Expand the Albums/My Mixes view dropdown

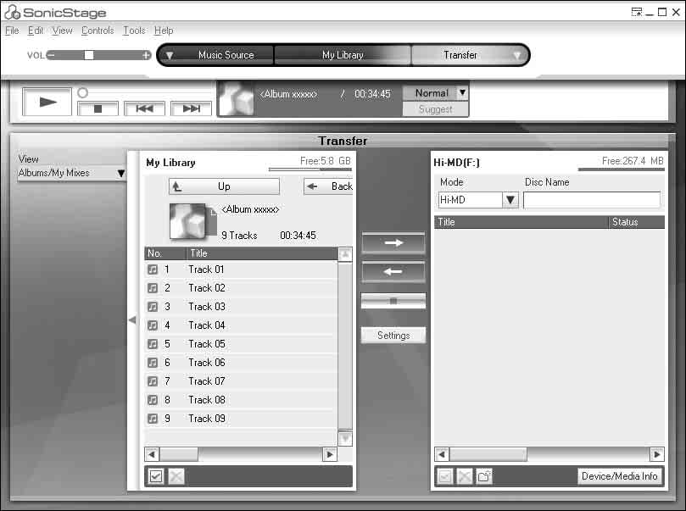[121, 173]
